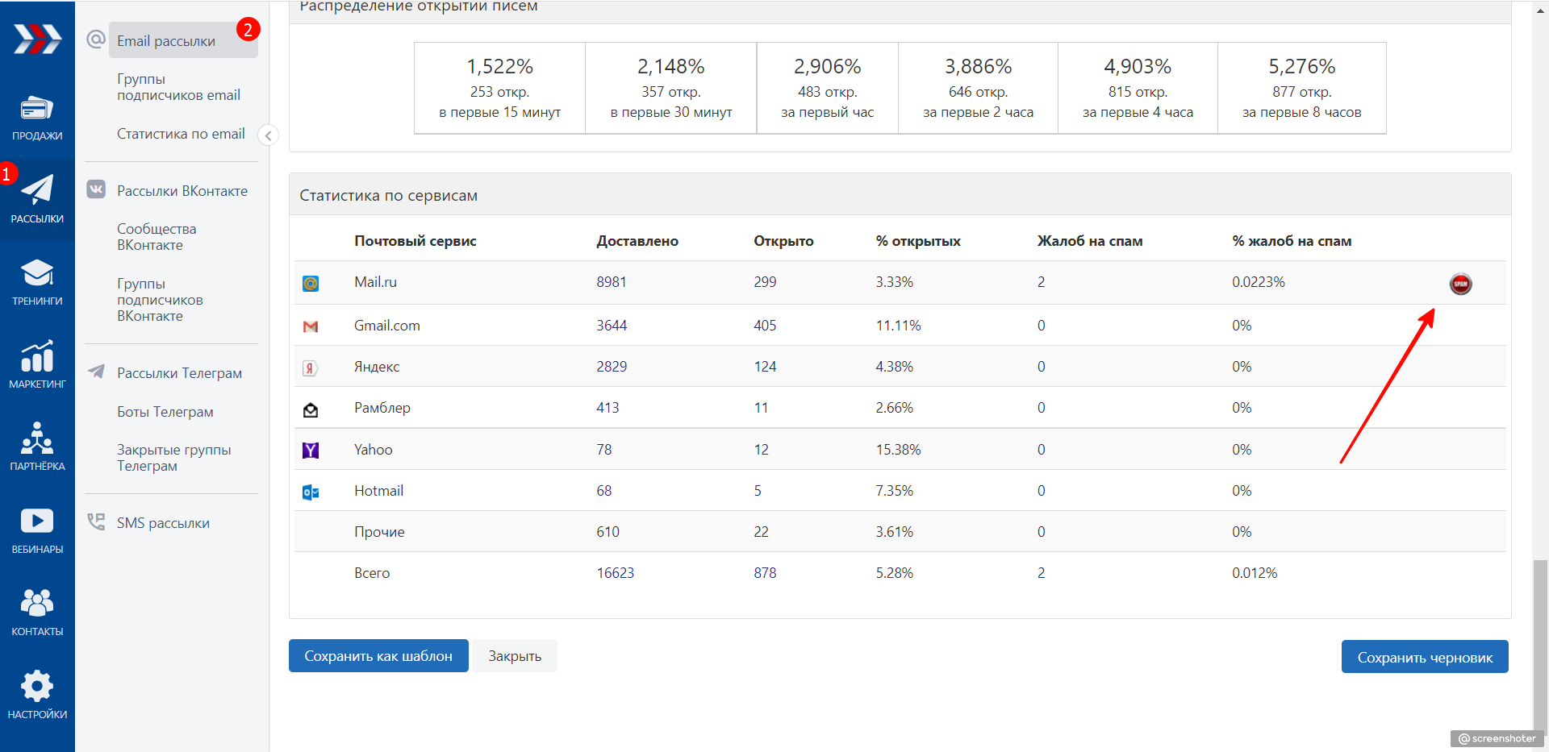The height and width of the screenshot is (752, 1549).
Task: Click Сохранить черновик button
Action: click(1425, 657)
